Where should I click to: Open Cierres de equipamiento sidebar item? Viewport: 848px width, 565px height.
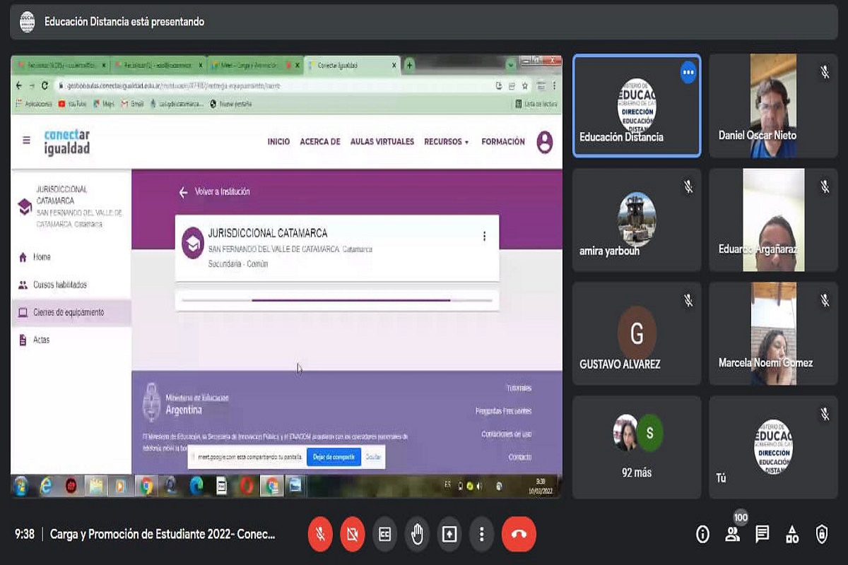69,312
